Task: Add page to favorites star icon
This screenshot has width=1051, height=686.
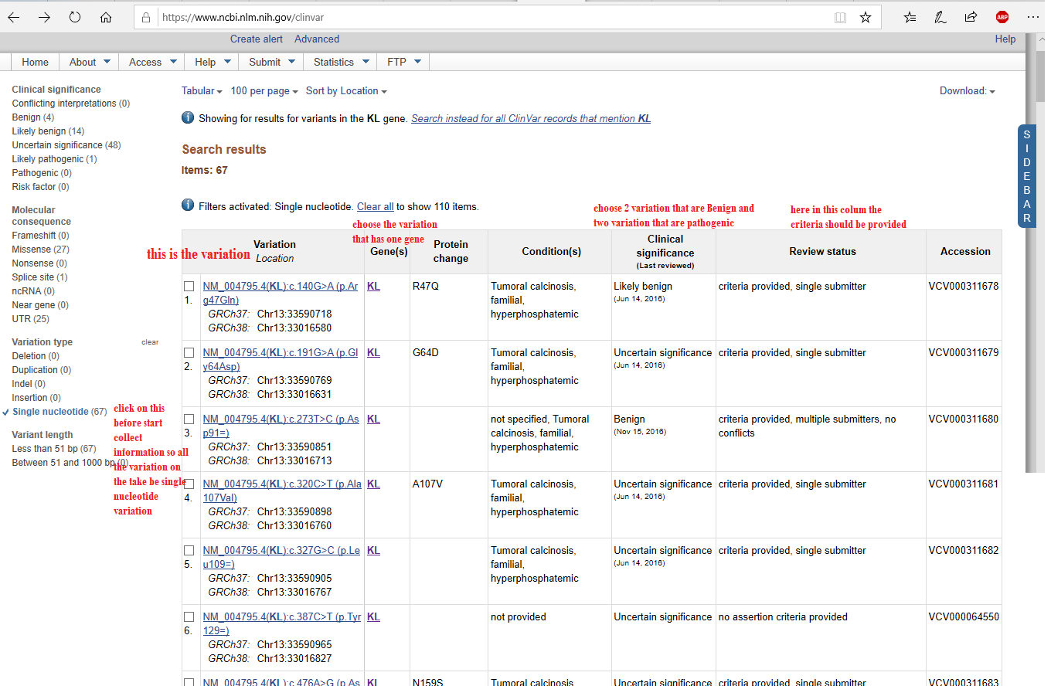Action: 866,17
